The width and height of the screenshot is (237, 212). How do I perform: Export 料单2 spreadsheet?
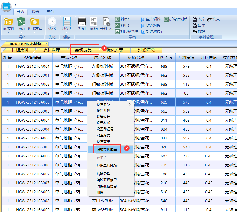pyautogui.click(x=122, y=25)
